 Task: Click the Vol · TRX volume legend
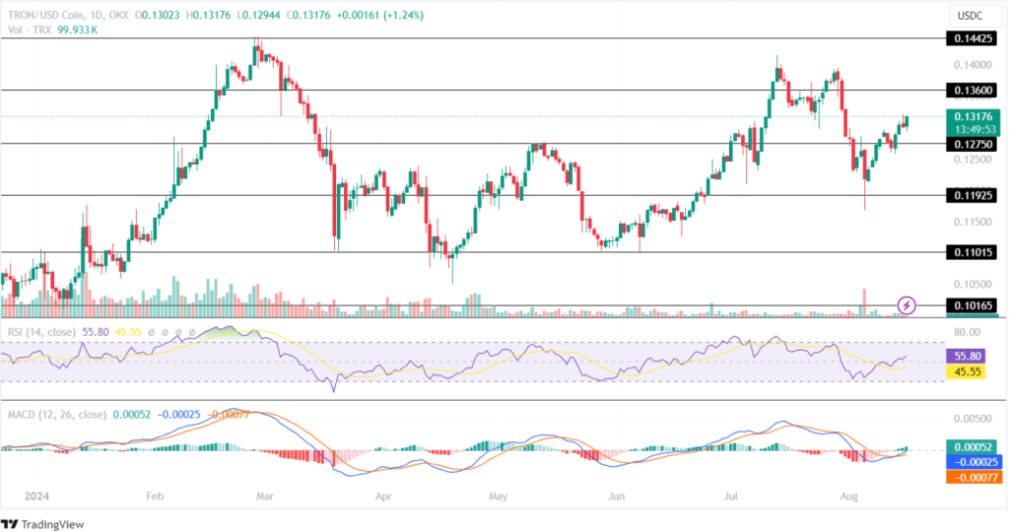30,30
